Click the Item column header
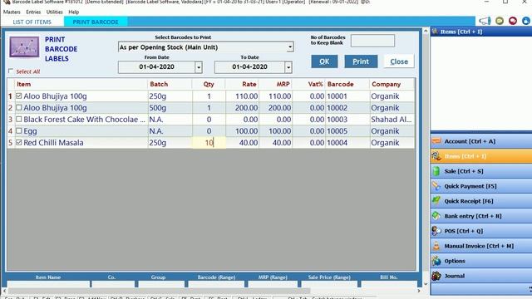Screen dimensions: 532x299 (x=81, y=84)
